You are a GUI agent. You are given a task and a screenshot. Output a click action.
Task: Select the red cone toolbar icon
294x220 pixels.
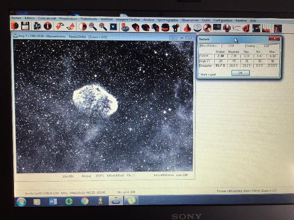[187, 28]
